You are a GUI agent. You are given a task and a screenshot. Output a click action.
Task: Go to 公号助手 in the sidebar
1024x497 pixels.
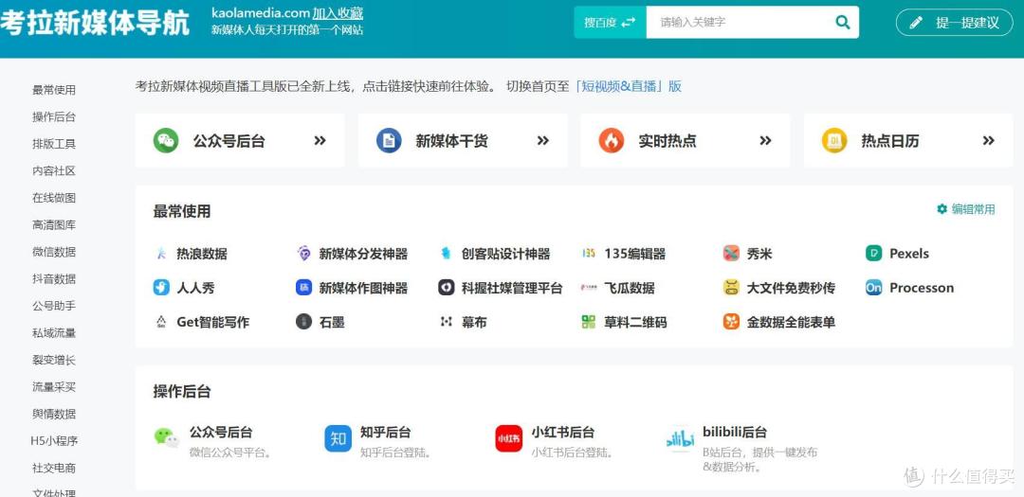click(x=54, y=306)
